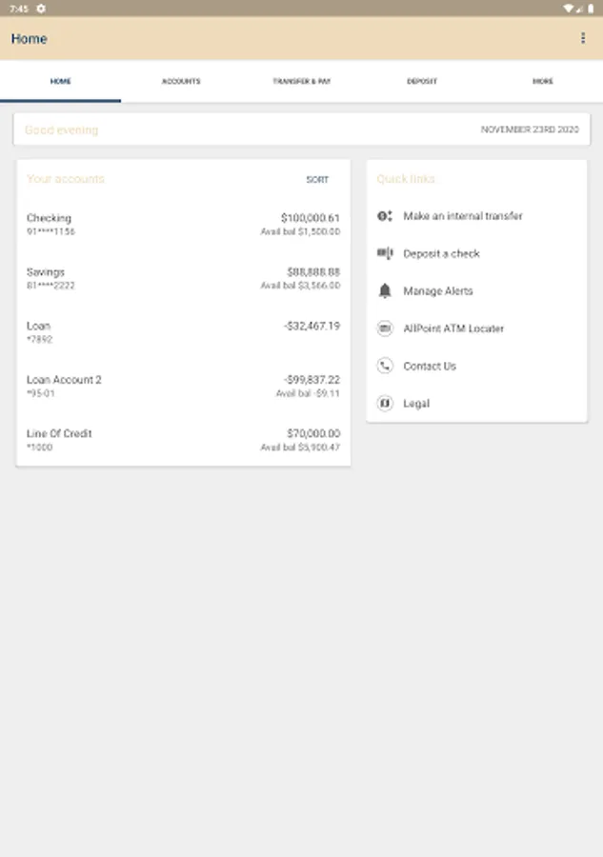The width and height of the screenshot is (603, 857).
Task: Click the Make an internal transfer link
Action: pos(463,216)
